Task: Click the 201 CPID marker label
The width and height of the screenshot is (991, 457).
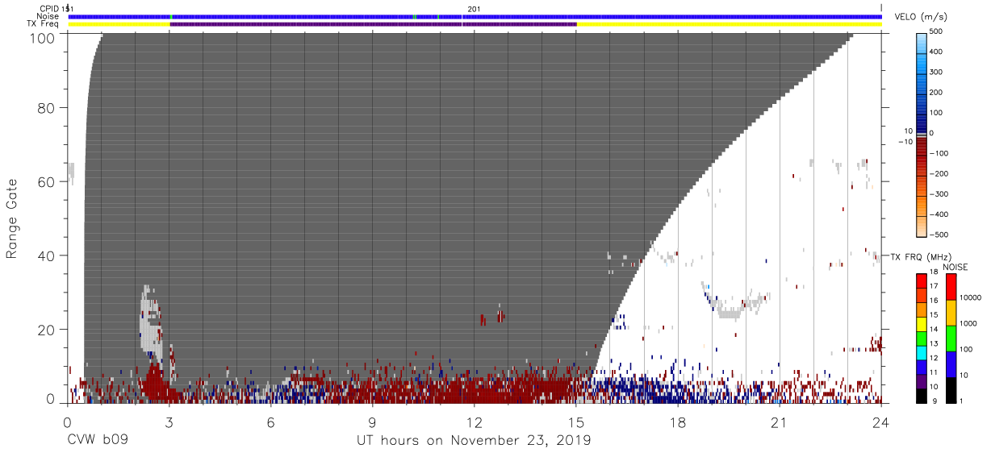Action: point(474,9)
